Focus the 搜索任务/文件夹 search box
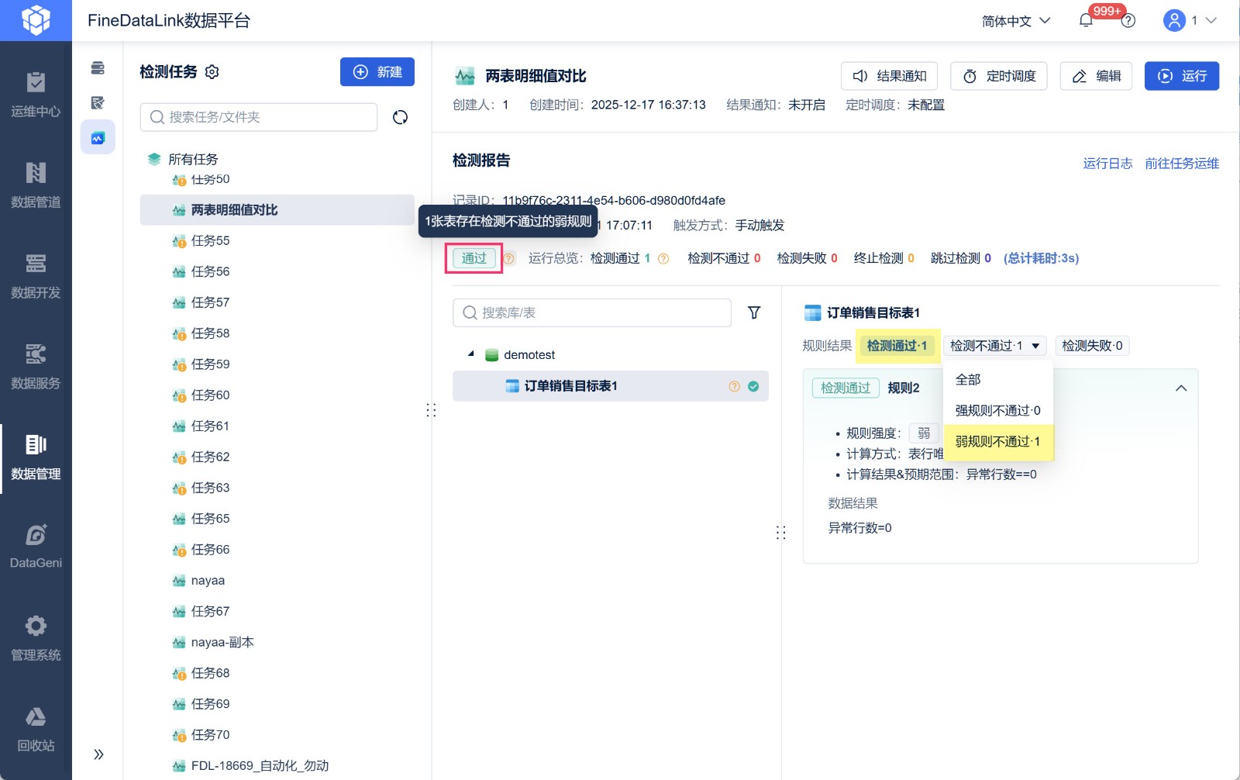 click(x=259, y=117)
